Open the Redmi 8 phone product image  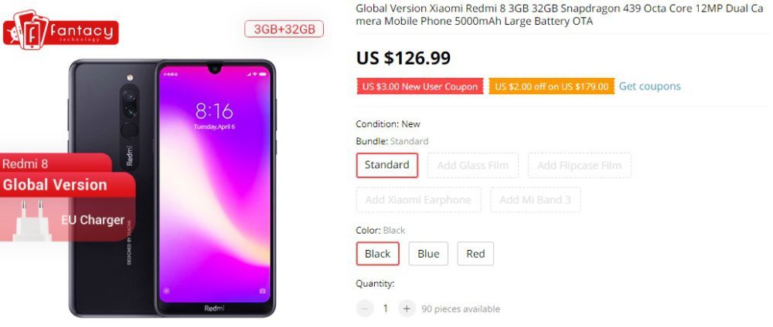click(172, 188)
